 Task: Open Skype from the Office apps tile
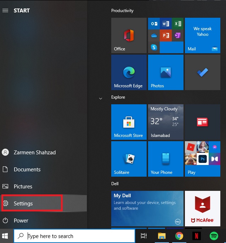coord(154,47)
